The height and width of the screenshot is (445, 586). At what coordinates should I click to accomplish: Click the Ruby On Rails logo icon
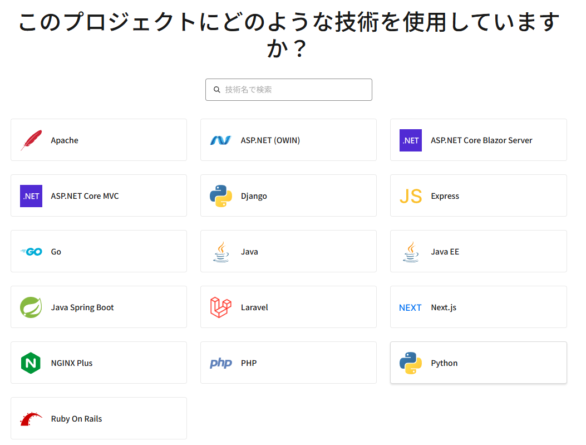tap(31, 419)
